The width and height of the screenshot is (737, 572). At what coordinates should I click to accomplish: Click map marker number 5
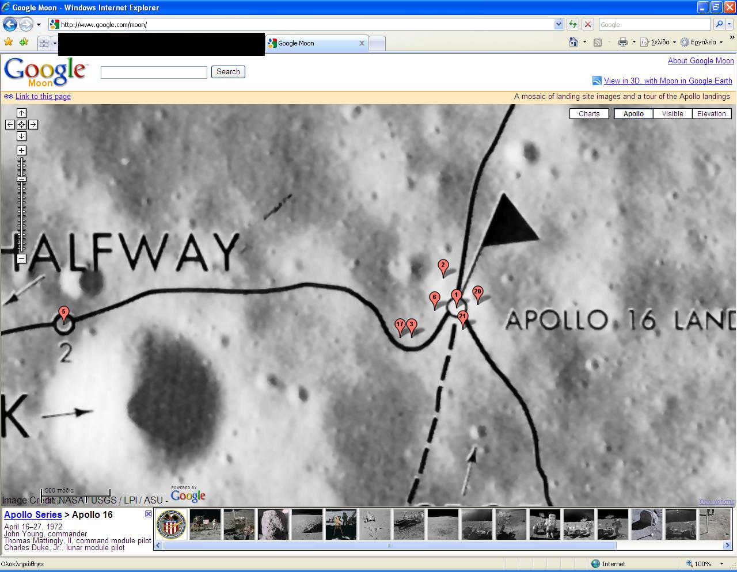click(64, 315)
